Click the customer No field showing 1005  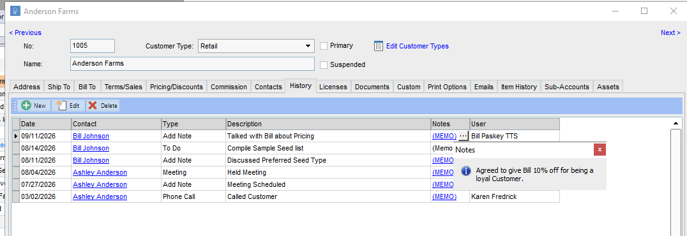click(x=93, y=46)
